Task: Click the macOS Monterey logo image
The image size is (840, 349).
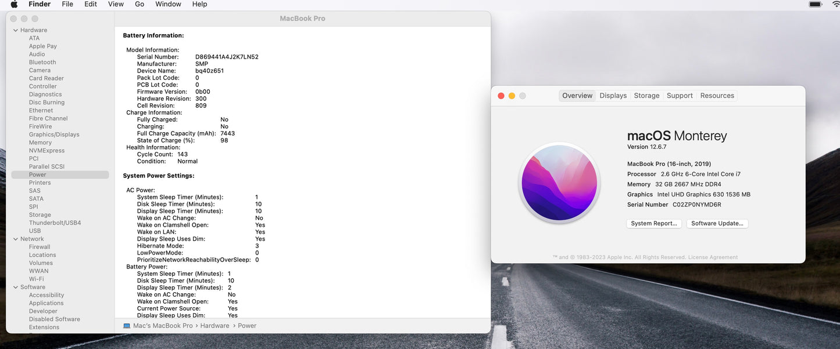Action: (x=559, y=183)
